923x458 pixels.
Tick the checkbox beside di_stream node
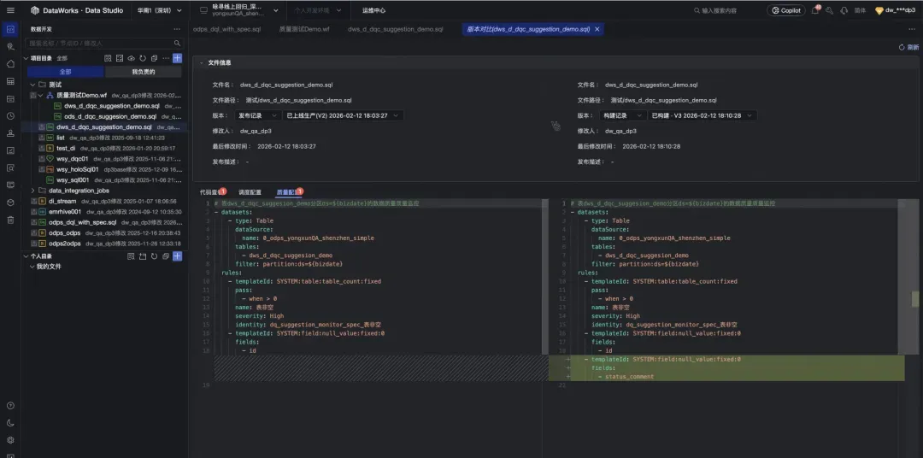33,201
